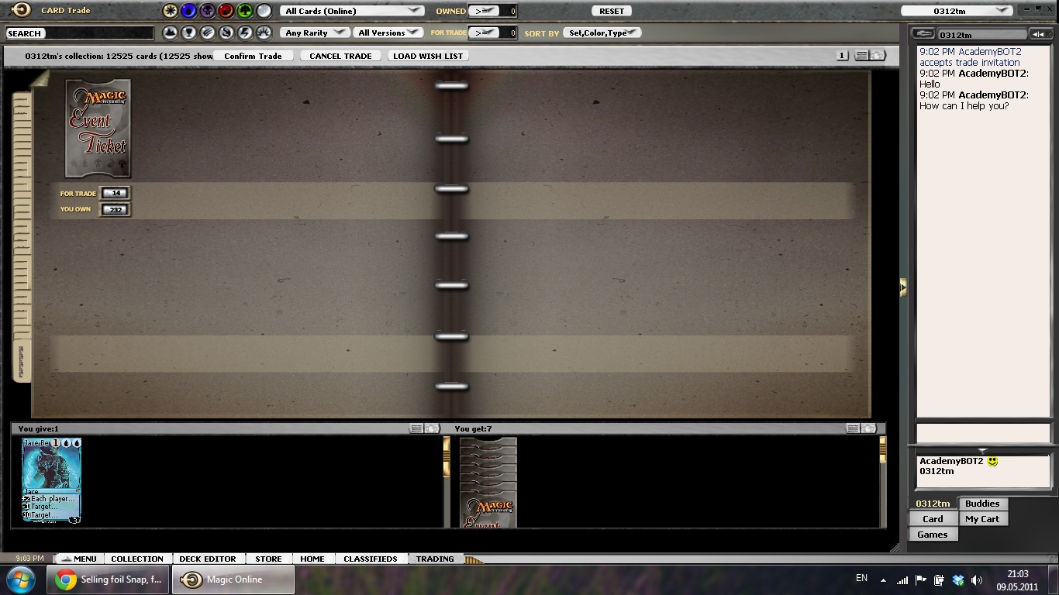Image resolution: width=1059 pixels, height=595 pixels.
Task: Expand the Sort By Set,Color,Type dropdown
Action: [603, 33]
